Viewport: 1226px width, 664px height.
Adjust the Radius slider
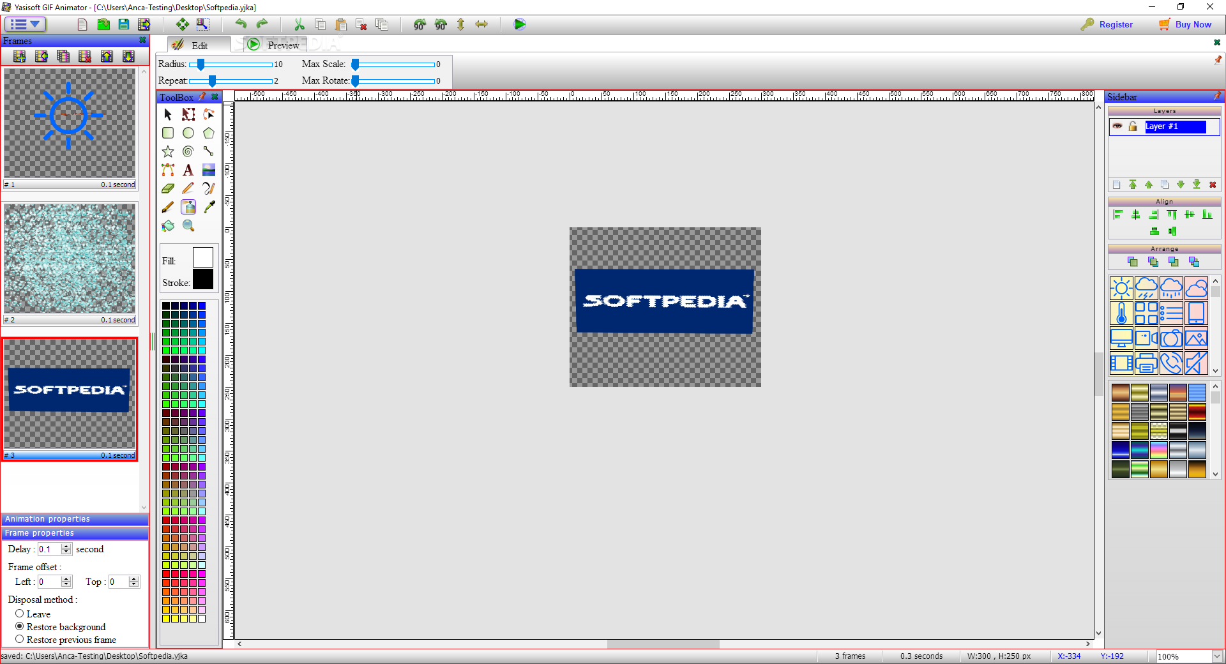coord(231,64)
